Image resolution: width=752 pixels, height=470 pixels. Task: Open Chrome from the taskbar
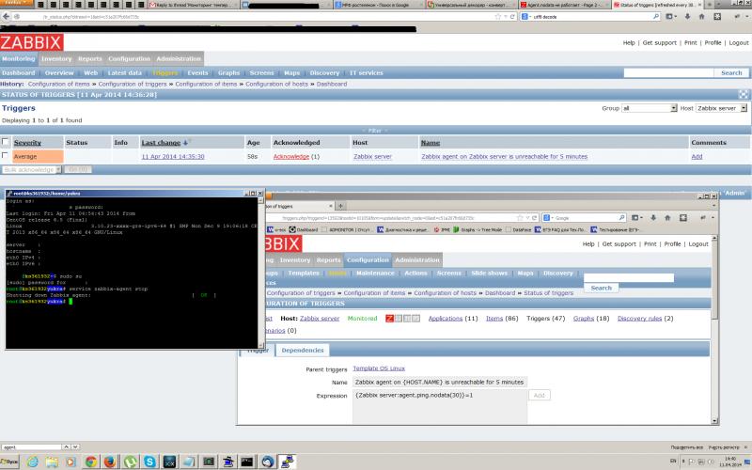click(x=90, y=462)
